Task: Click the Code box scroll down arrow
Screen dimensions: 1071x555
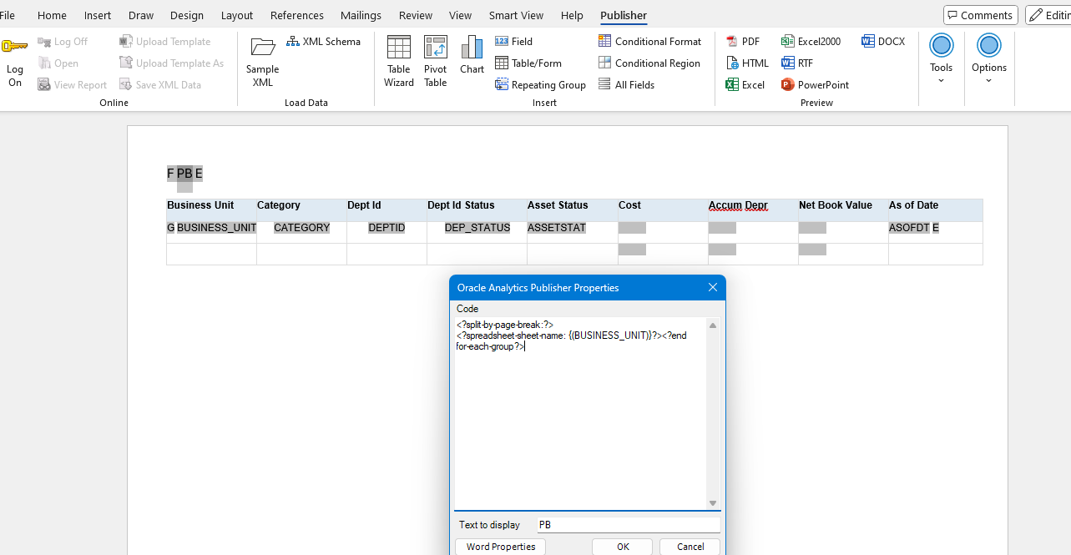Action: [713, 503]
